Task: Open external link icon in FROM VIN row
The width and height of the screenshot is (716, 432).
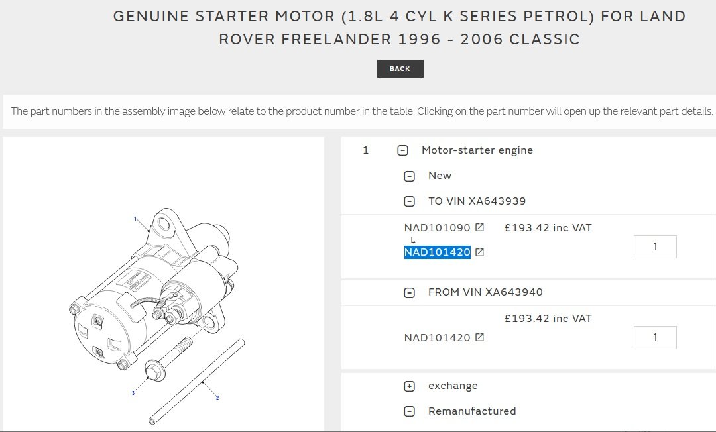Action: pyautogui.click(x=480, y=337)
